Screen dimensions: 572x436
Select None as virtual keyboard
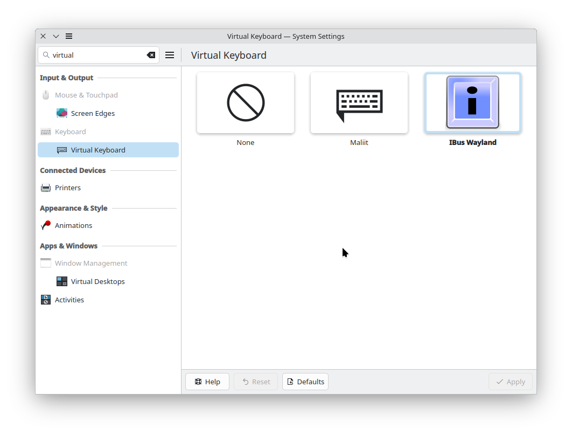click(245, 102)
